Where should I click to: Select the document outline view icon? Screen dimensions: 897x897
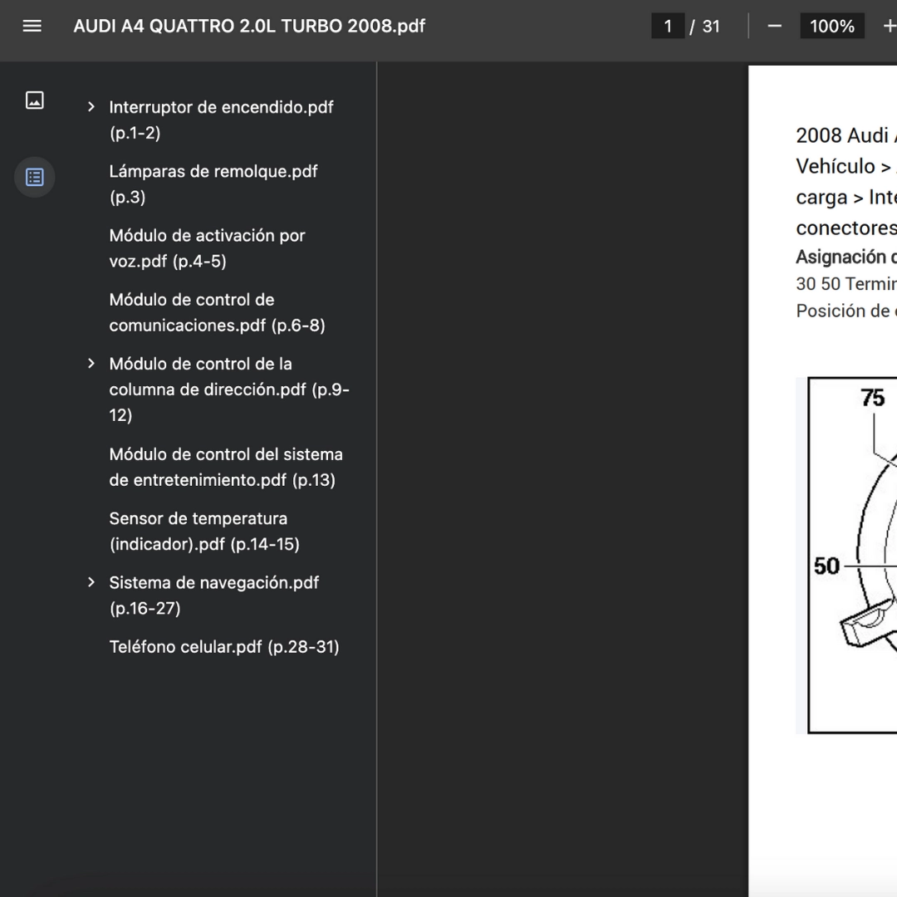[35, 177]
